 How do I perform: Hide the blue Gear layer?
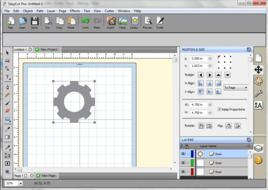coord(183,154)
